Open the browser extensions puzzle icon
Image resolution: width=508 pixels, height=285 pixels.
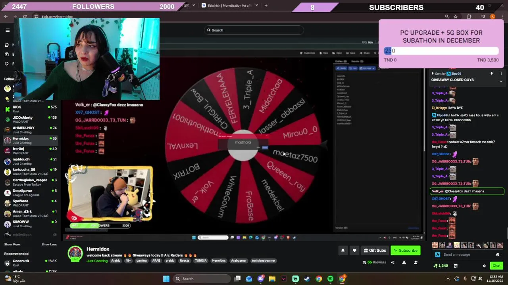coord(469,17)
